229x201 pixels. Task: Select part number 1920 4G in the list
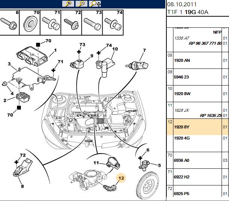[x=182, y=138]
